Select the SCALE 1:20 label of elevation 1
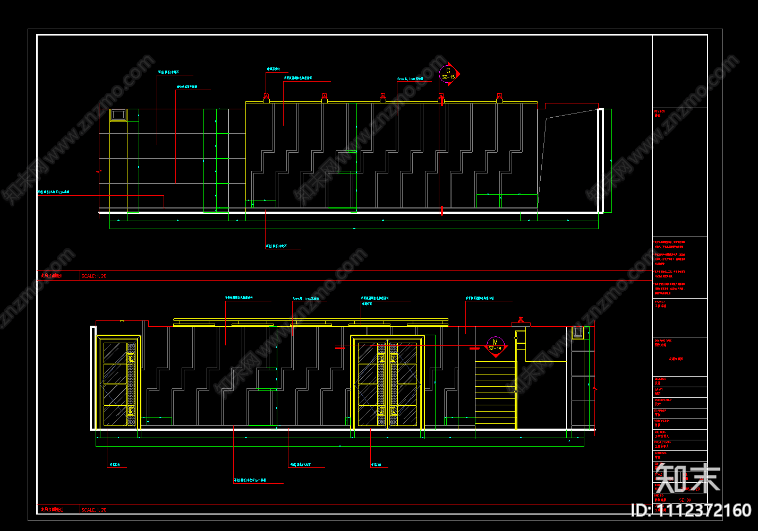Viewport: 758px width, 531px height. [94, 276]
